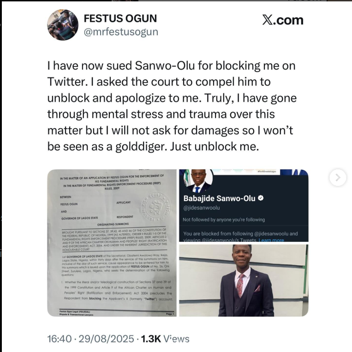Screen dimensions: 352x352
Task: Click the next image carousel arrow
Action: (x=338, y=177)
